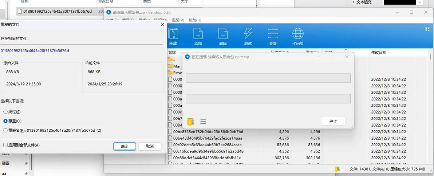Viewport: 434px width, 176px height.
Task: Click the Manifest folder icon in the archive list
Action: point(170,66)
